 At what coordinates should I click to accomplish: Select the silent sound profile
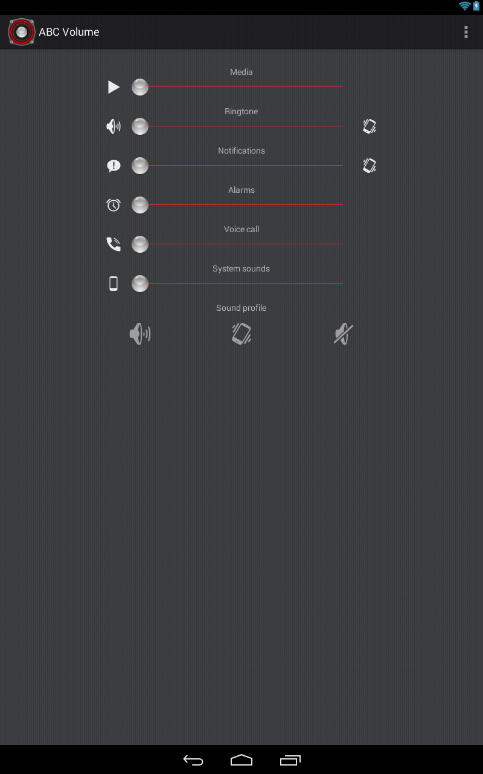coord(343,334)
